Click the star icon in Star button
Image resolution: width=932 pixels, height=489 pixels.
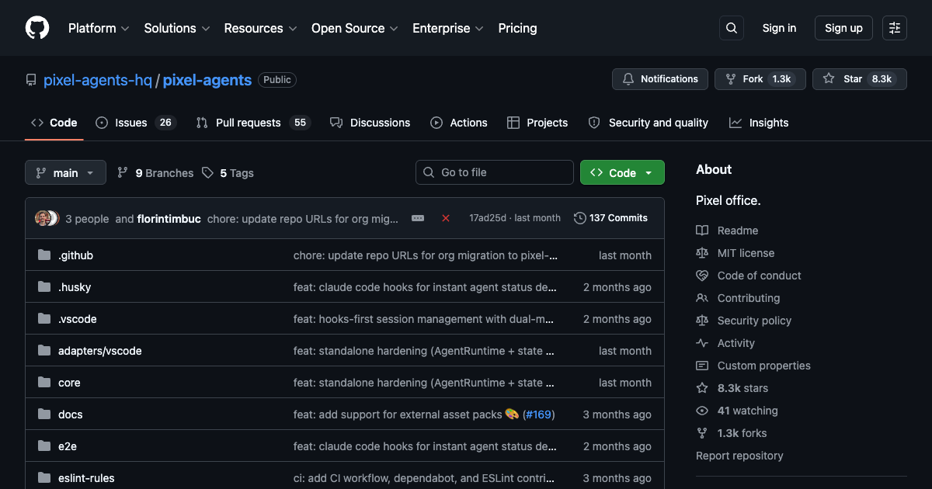[x=829, y=79]
